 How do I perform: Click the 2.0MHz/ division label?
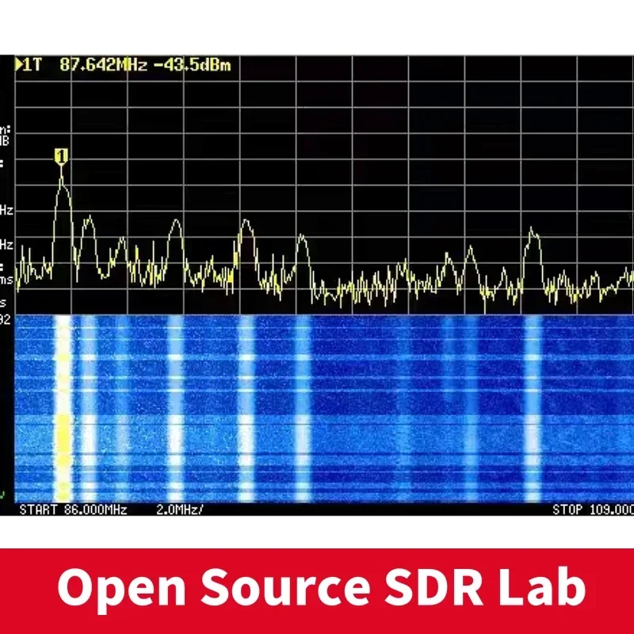[x=180, y=510]
